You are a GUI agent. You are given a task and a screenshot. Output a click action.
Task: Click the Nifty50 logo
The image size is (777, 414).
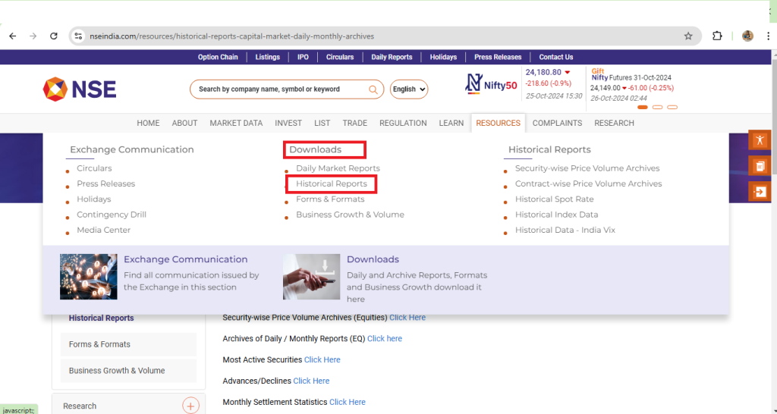(x=491, y=84)
